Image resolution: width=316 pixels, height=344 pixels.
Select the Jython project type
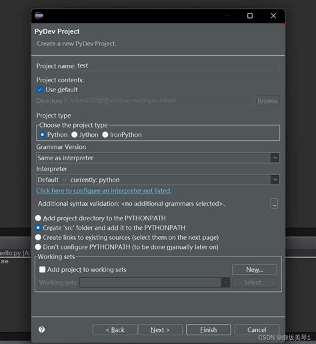(75, 135)
